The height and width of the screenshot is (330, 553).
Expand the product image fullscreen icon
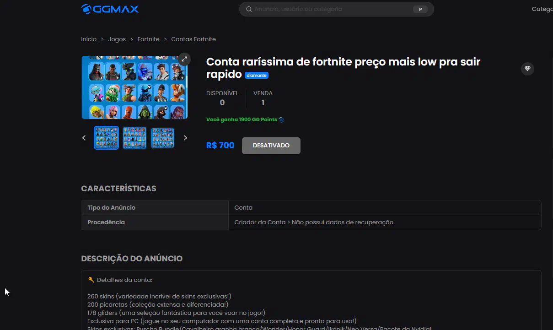pos(184,59)
